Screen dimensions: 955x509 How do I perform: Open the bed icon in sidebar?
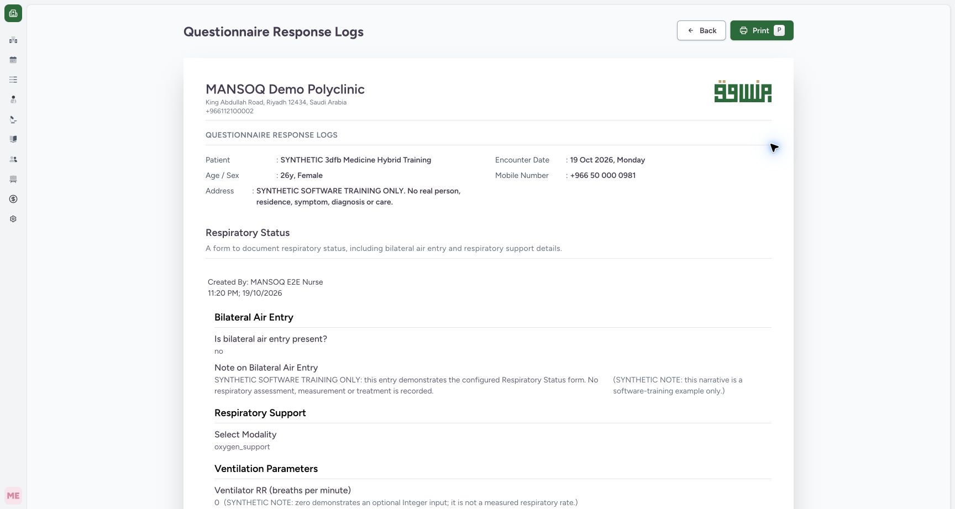tap(13, 179)
